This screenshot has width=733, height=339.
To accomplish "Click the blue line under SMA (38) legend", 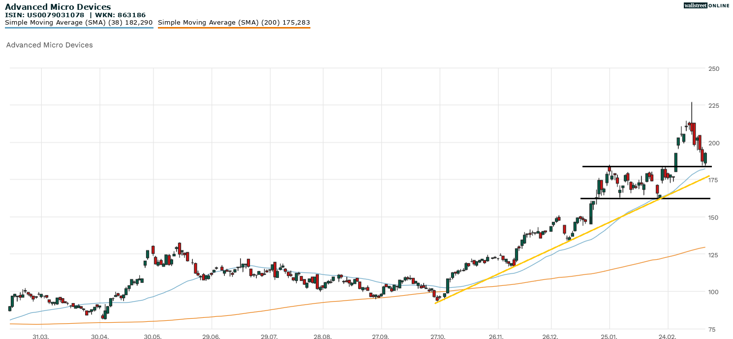I will [79, 28].
